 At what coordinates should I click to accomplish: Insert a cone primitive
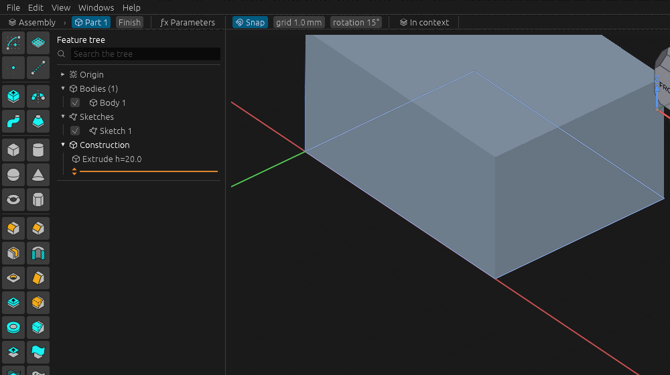(38, 175)
